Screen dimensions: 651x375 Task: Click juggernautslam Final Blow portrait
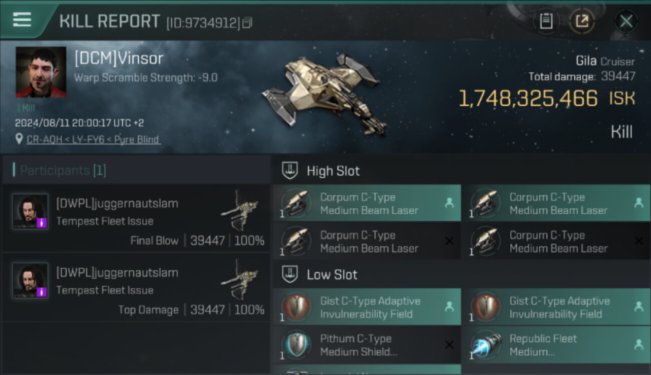point(31,211)
